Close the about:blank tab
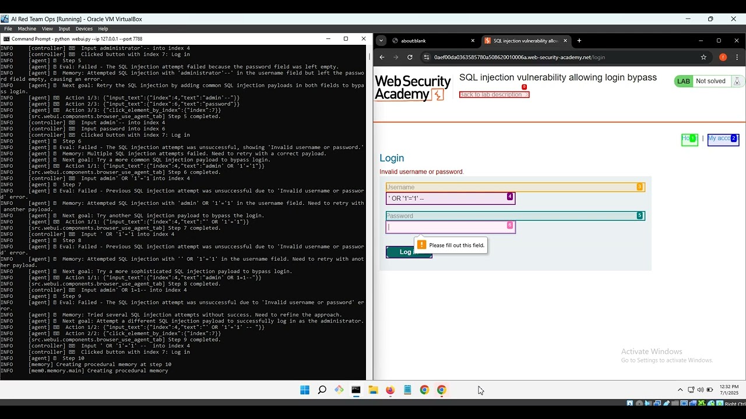Image resolution: width=746 pixels, height=419 pixels. [x=473, y=41]
